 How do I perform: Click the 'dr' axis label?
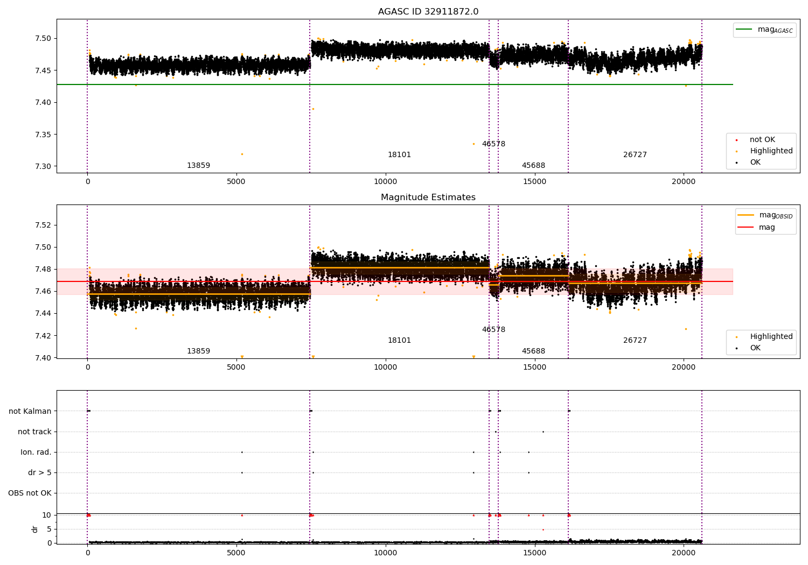[35, 529]
